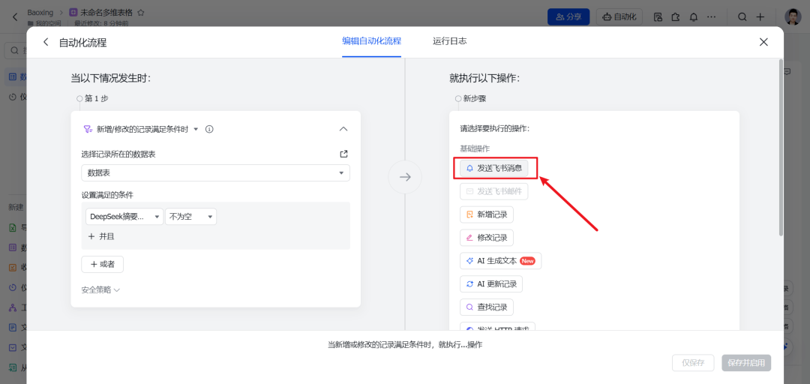
Task: Switch to the 运行日志 tab
Action: [450, 41]
